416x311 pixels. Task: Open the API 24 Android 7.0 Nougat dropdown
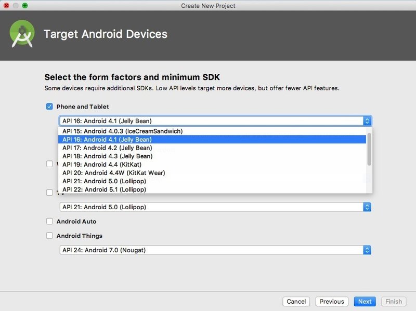pos(215,250)
